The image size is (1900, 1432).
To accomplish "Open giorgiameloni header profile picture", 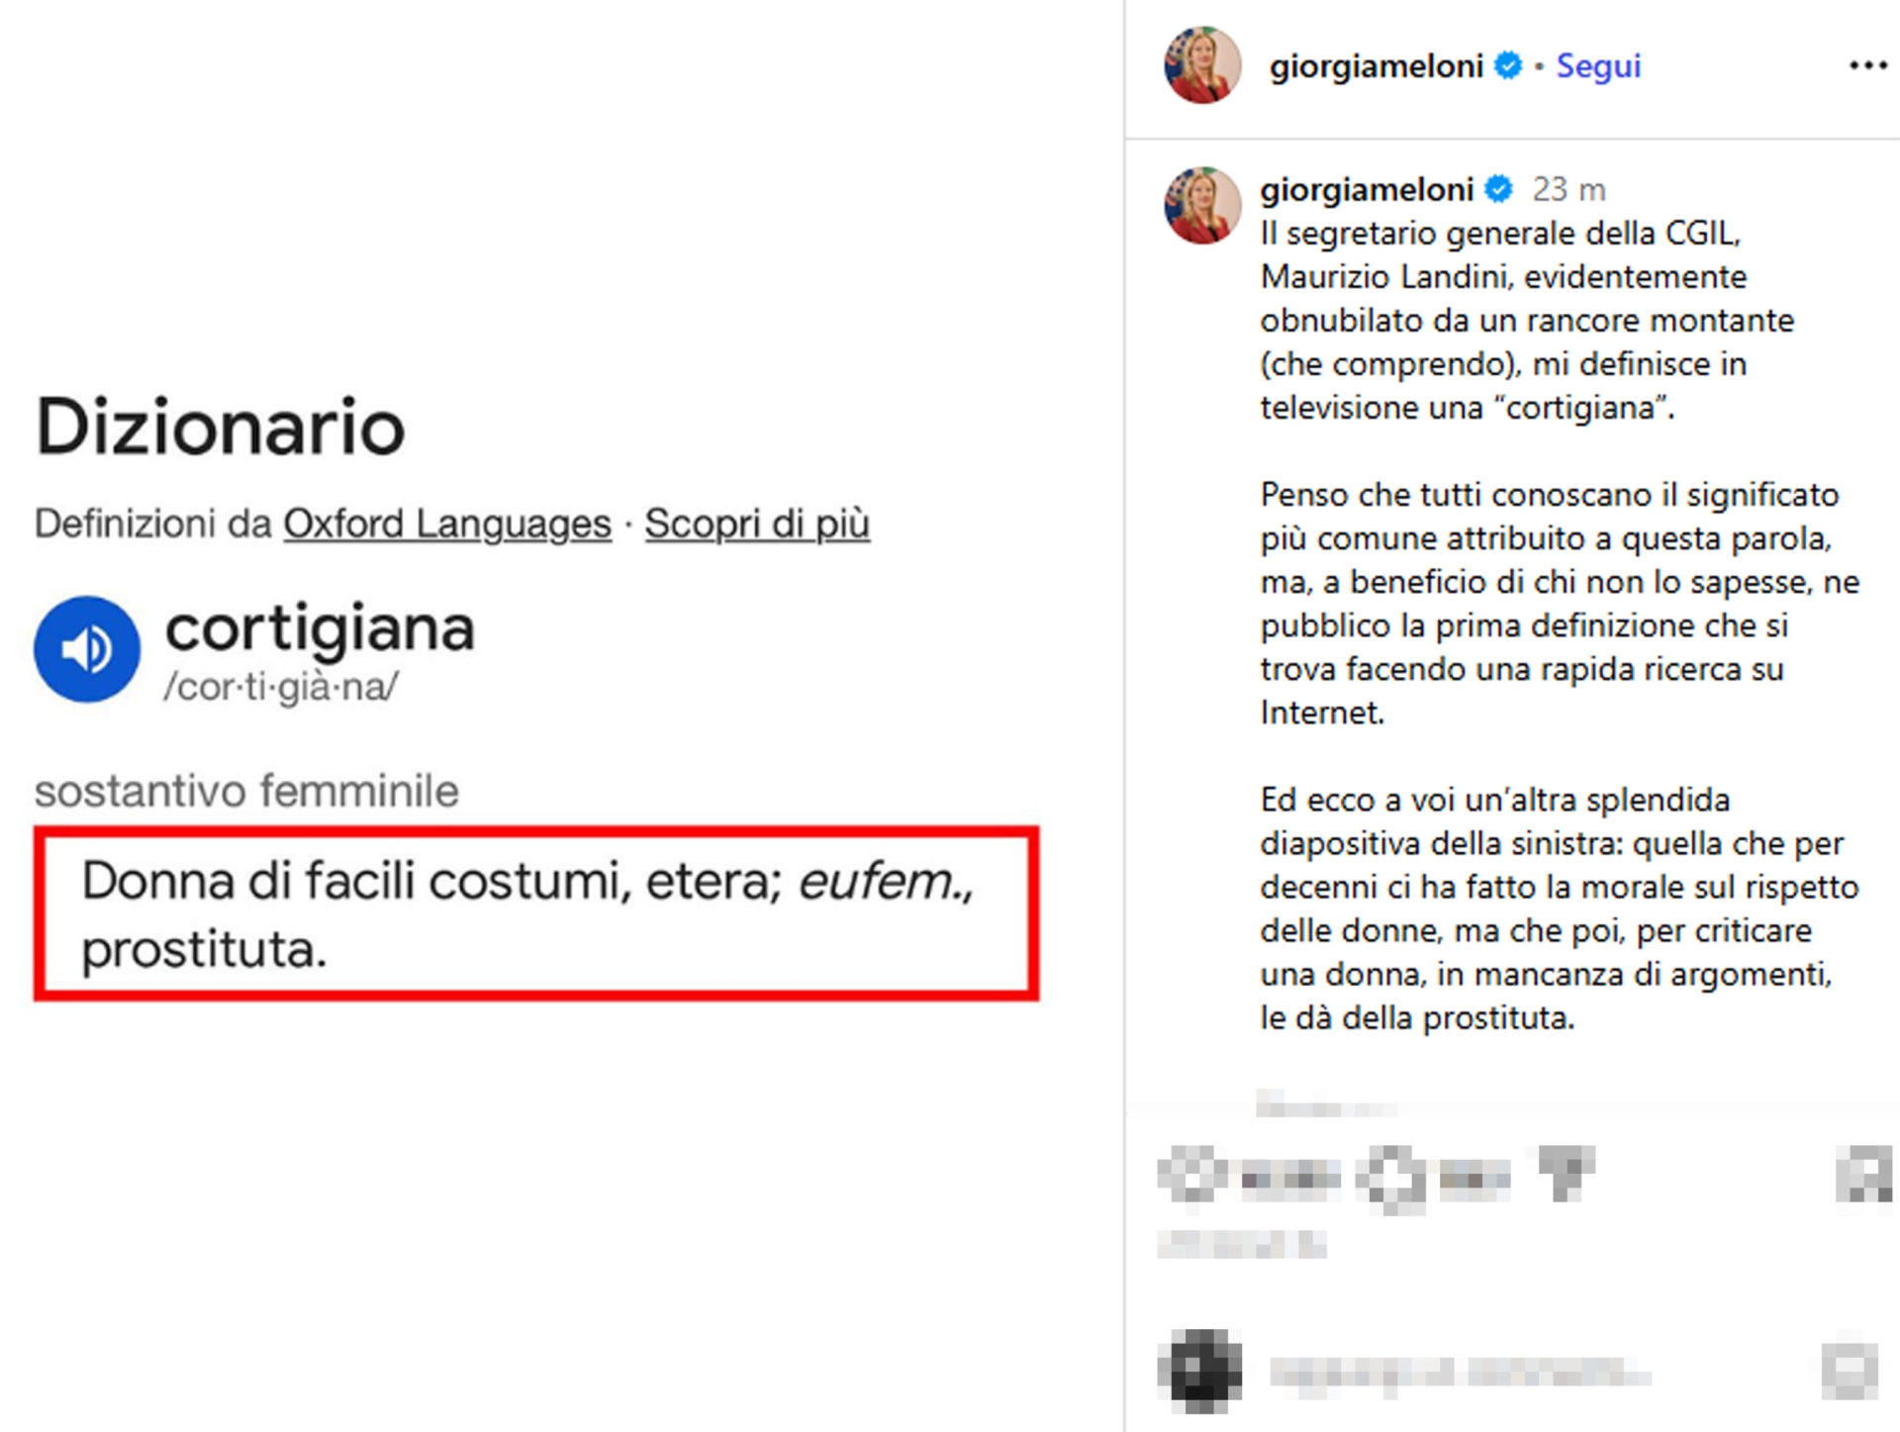I will 1202,65.
